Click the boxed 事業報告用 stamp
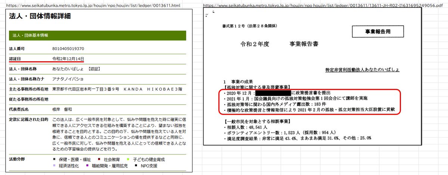448x175 pixels. pyautogui.click(x=377, y=32)
